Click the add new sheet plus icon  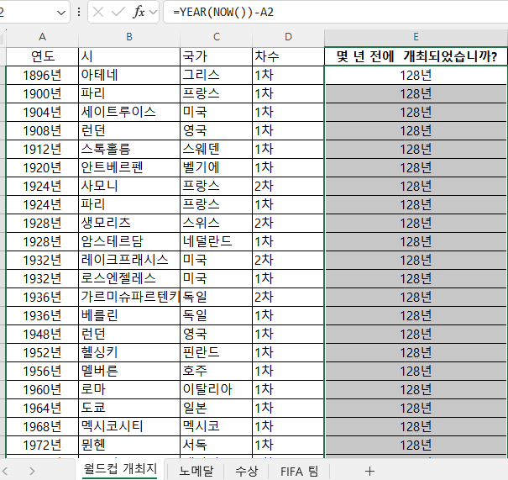[x=369, y=471]
